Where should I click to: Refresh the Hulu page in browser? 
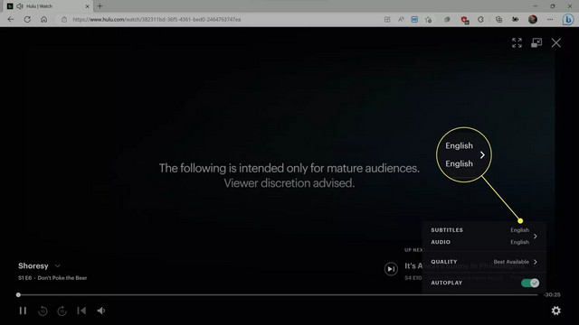27,19
